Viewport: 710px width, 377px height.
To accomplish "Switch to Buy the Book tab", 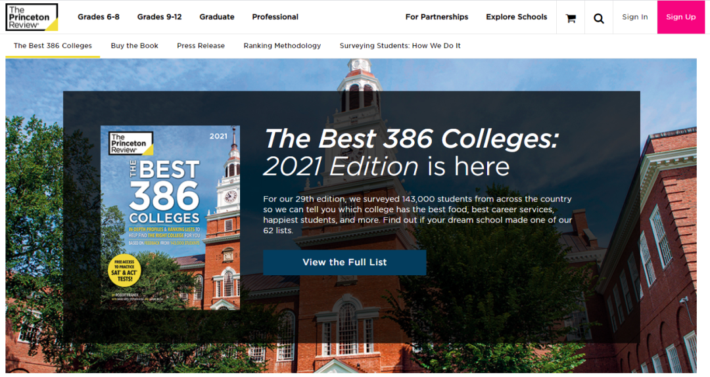I will pos(135,46).
